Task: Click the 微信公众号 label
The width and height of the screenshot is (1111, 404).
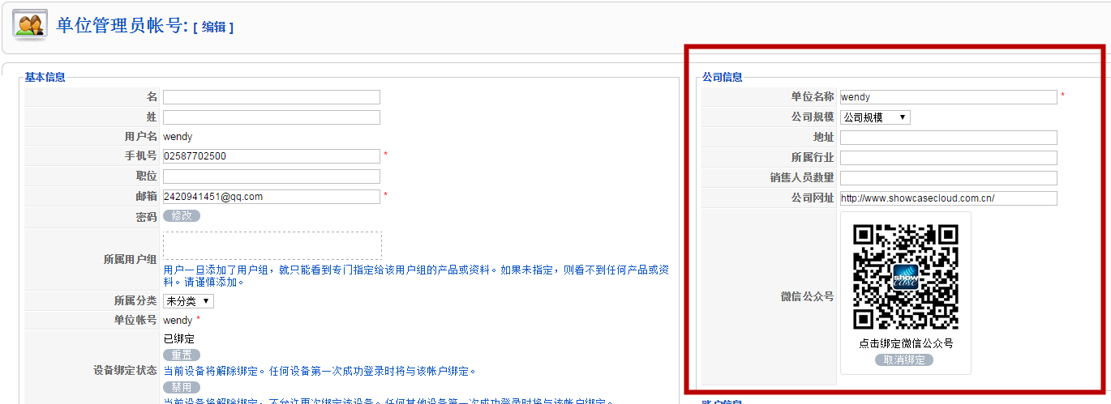Action: tap(807, 297)
